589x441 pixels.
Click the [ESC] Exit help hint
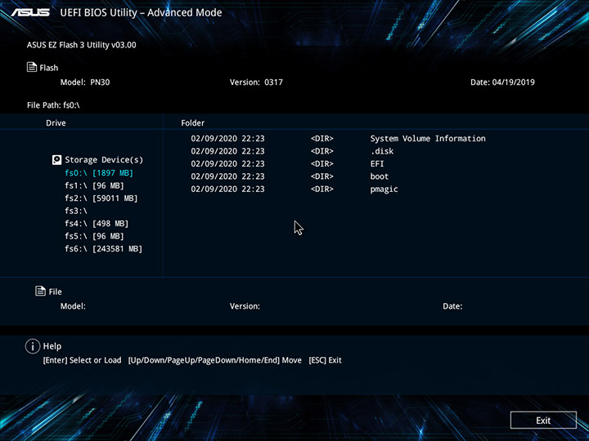click(x=325, y=360)
